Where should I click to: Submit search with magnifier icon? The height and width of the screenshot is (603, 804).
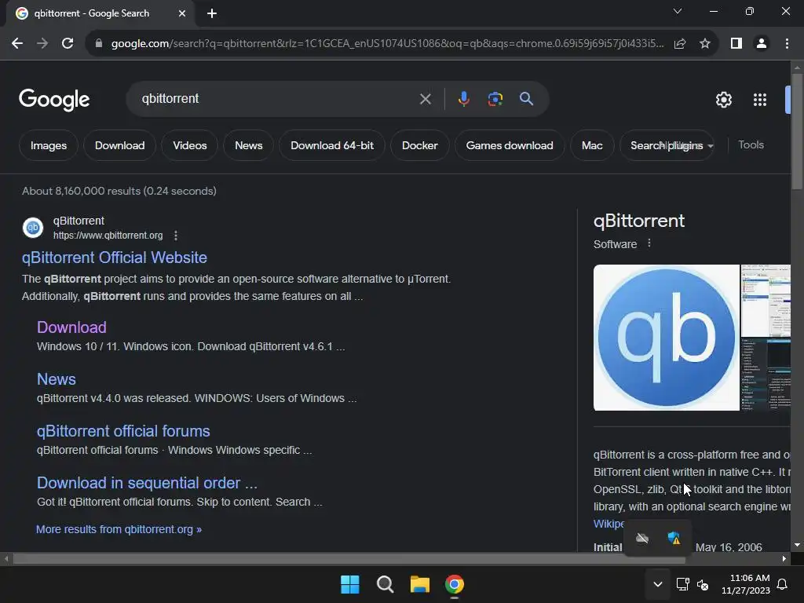(526, 98)
